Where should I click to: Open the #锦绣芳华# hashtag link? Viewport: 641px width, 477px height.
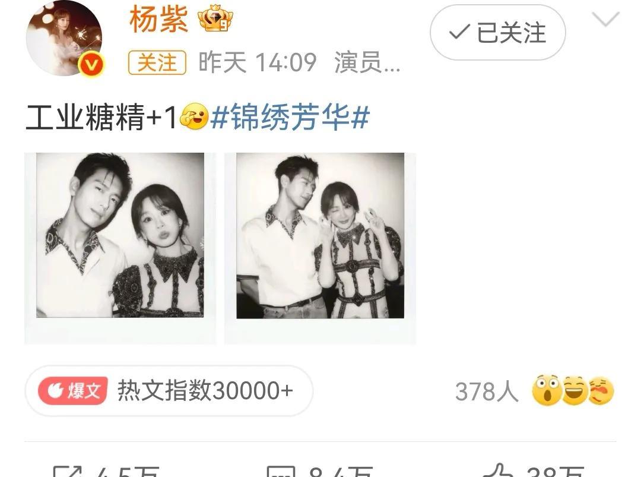coord(290,117)
